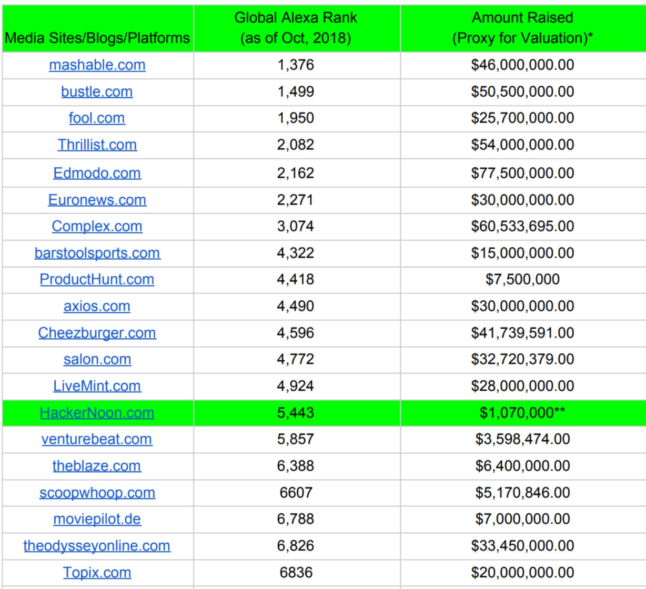The image size is (646, 589).
Task: Select the rank cell 6836
Action: point(297,573)
